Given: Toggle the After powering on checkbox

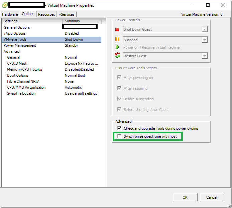Looking at the screenshot, I should tap(119, 77).
